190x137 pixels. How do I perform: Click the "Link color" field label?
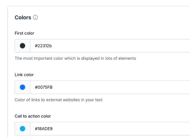click(24, 75)
